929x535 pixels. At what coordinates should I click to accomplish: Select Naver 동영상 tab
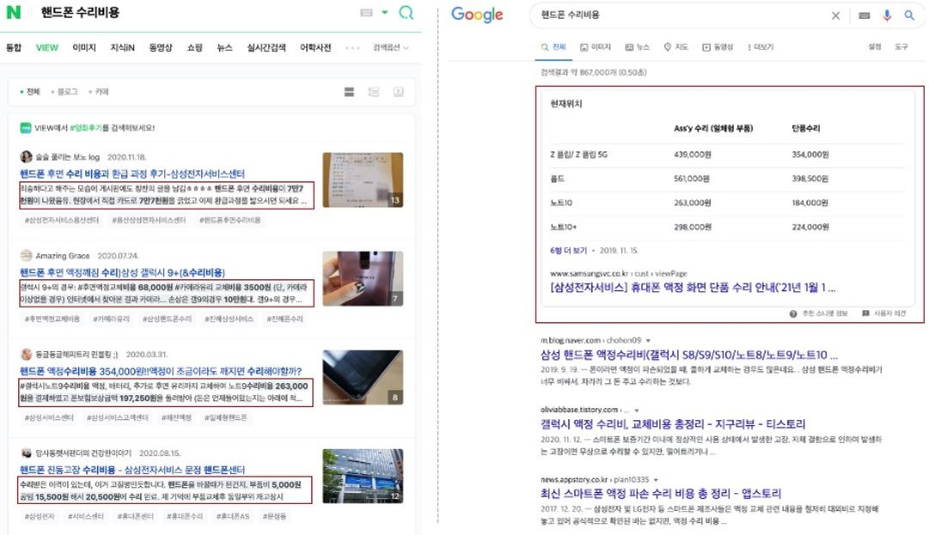(x=161, y=47)
